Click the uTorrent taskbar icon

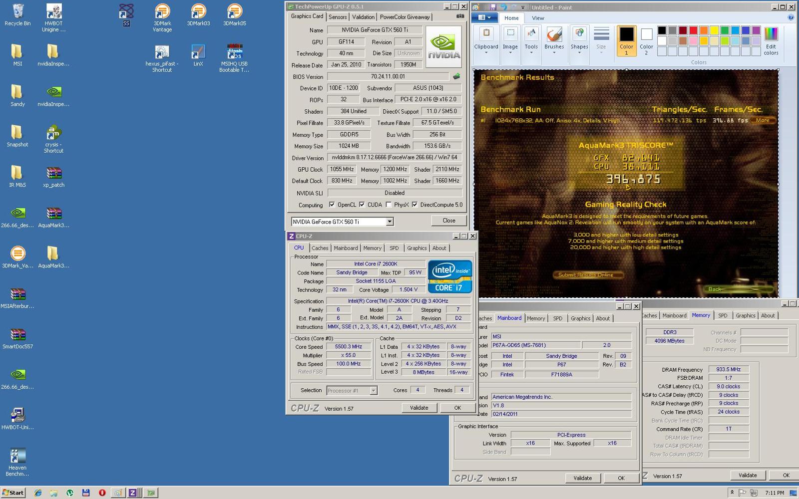pos(70,493)
